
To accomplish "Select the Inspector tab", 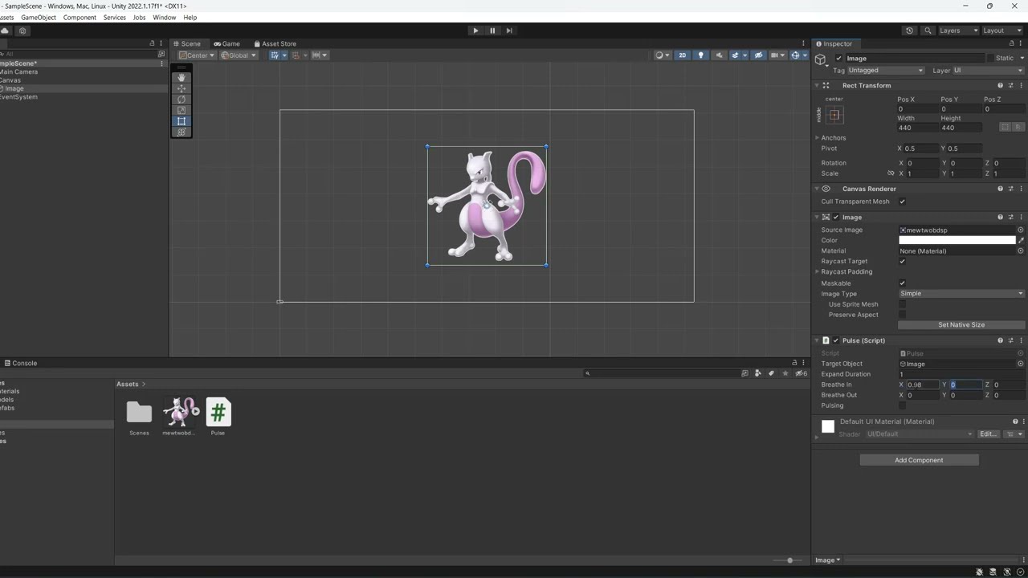I will pyautogui.click(x=834, y=43).
